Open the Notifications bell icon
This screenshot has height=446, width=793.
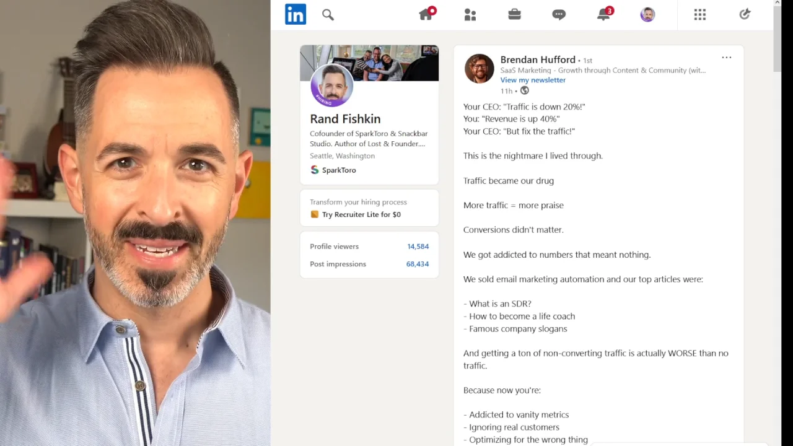[604, 14]
